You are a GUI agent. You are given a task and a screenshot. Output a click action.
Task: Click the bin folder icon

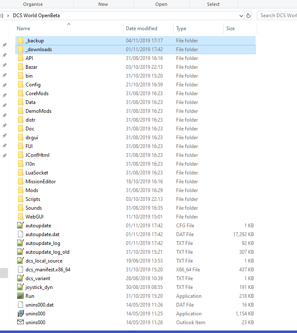(20, 76)
